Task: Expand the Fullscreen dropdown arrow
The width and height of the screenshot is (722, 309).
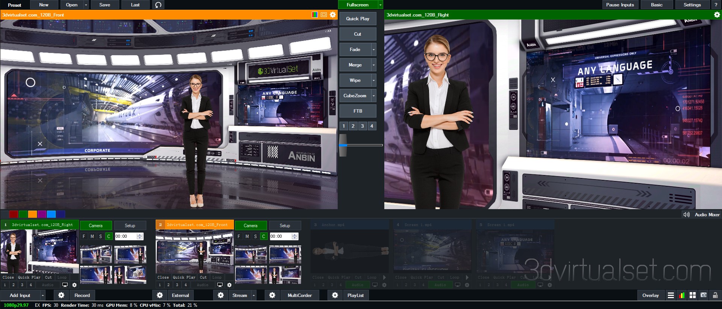Action: click(381, 5)
